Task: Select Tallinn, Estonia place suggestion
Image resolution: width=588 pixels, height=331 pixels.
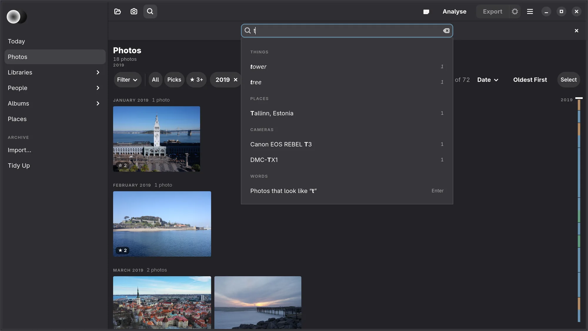Action: click(x=347, y=113)
